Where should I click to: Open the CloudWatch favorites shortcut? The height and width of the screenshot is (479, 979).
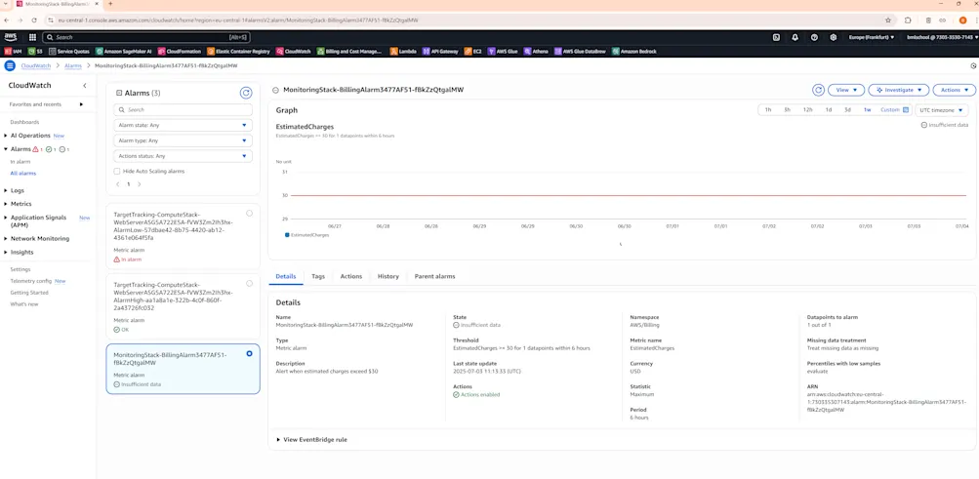[294, 51]
